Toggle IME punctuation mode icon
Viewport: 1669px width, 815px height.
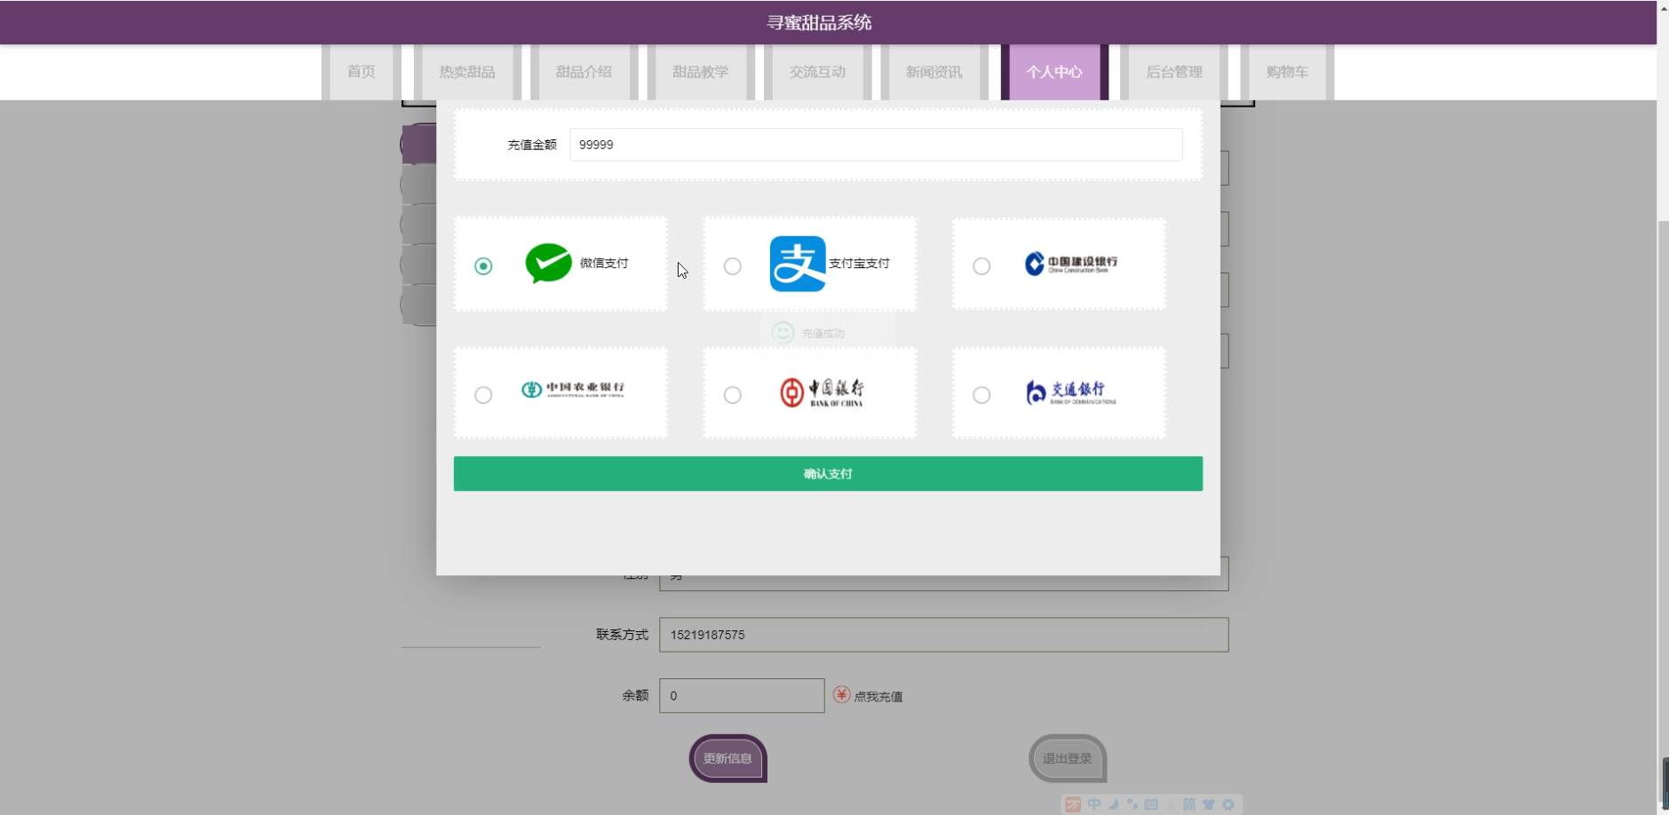1133,804
